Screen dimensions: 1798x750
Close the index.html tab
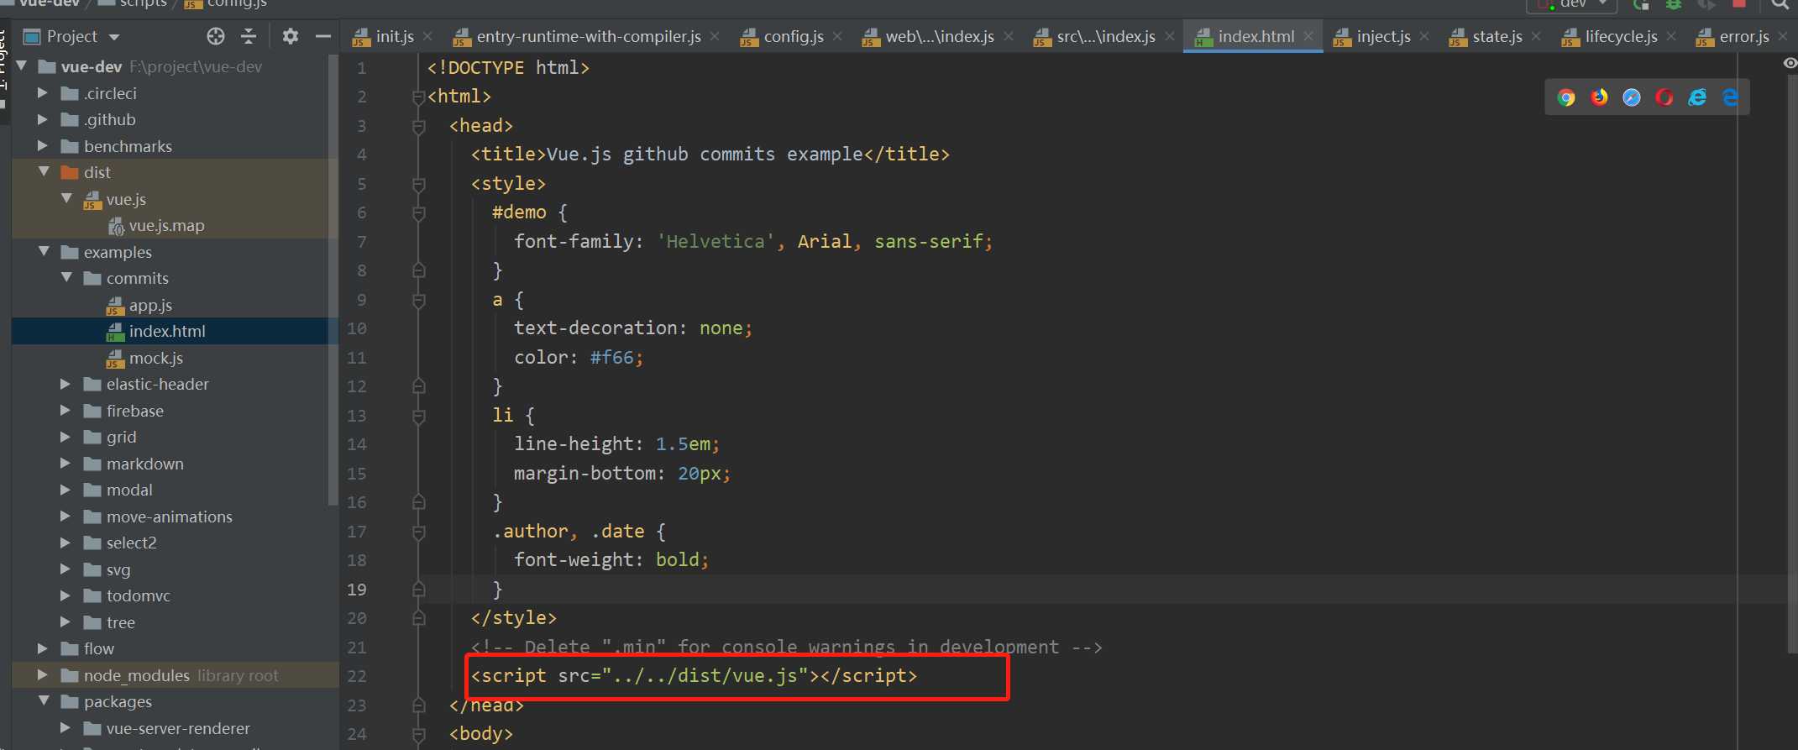1308,36
